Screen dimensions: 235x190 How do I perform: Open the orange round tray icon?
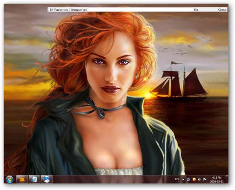pos(194,179)
